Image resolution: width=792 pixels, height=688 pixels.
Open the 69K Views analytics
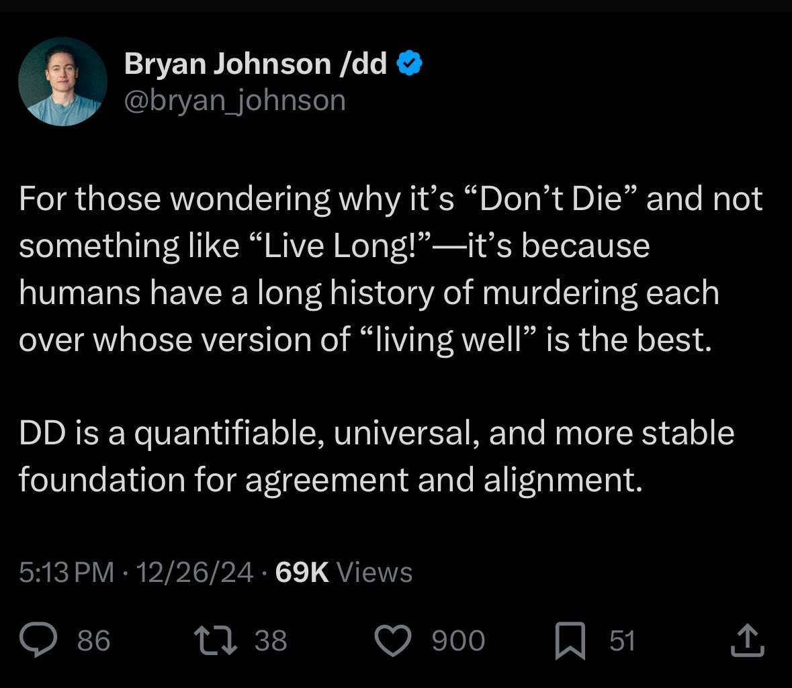click(x=344, y=573)
